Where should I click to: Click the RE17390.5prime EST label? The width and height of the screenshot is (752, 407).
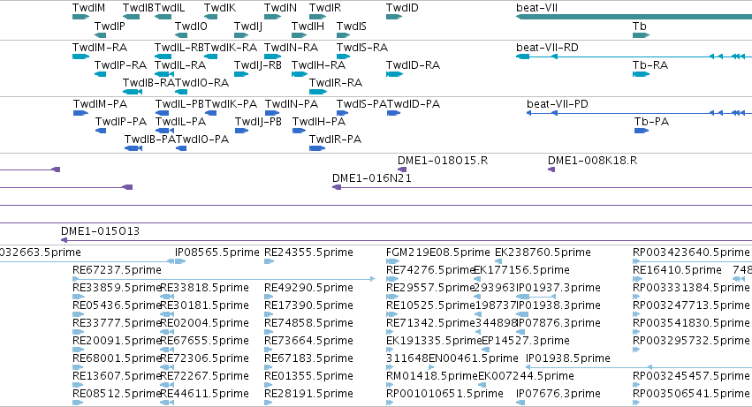tap(308, 305)
